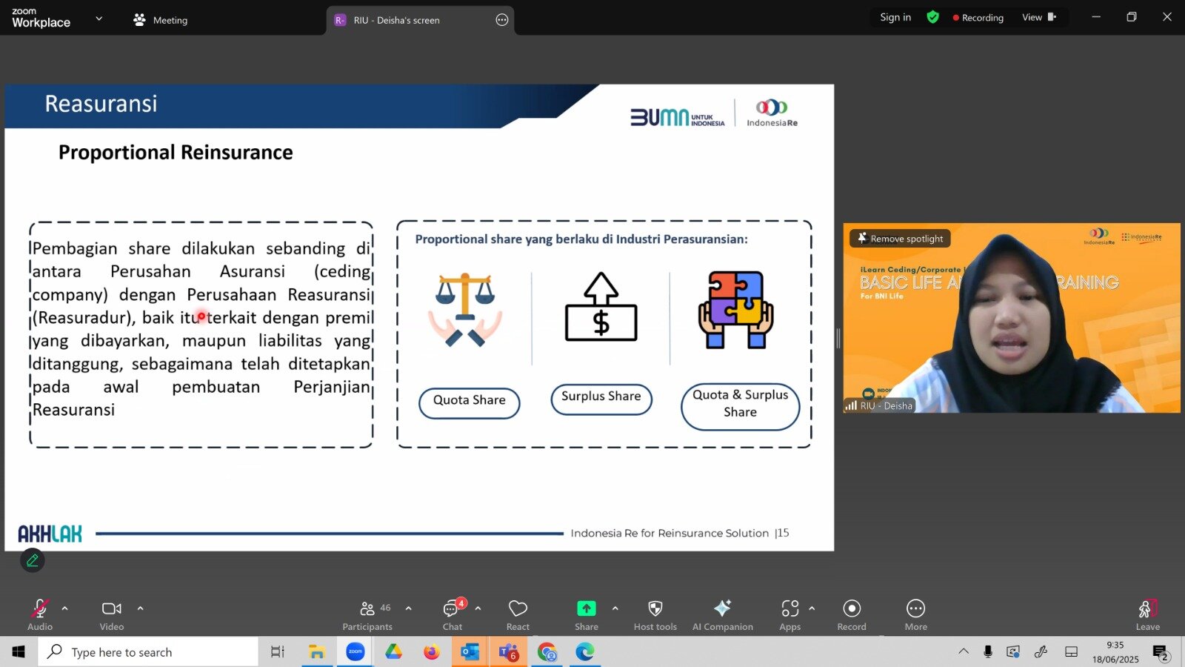Open the annotate pencil tool
This screenshot has height=667, width=1185.
33,560
